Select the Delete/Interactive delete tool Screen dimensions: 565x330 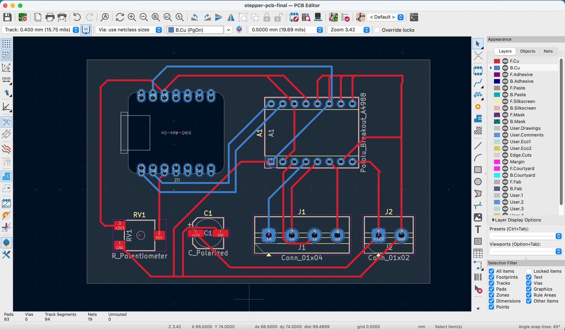(x=478, y=289)
